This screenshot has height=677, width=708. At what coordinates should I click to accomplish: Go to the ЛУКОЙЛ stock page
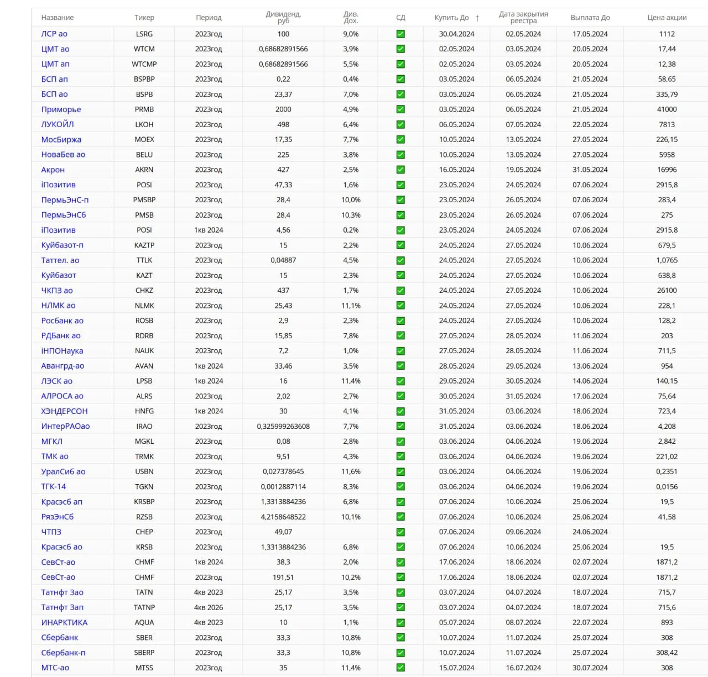pos(58,124)
